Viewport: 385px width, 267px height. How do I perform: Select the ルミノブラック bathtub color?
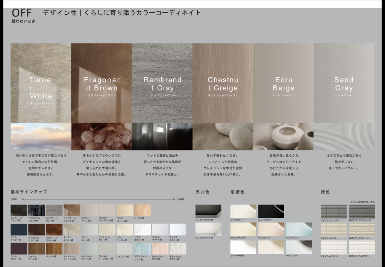[271, 211]
